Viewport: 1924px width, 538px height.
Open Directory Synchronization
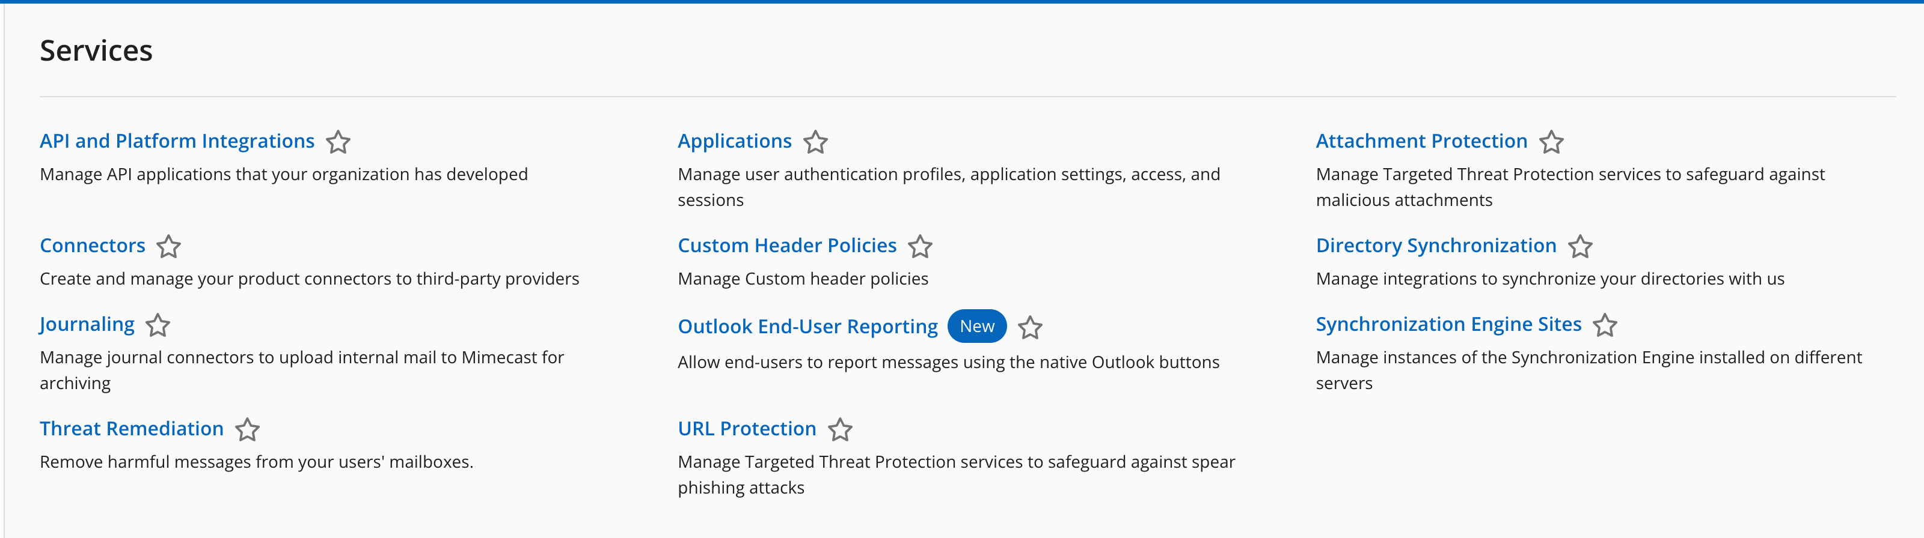pos(1436,246)
